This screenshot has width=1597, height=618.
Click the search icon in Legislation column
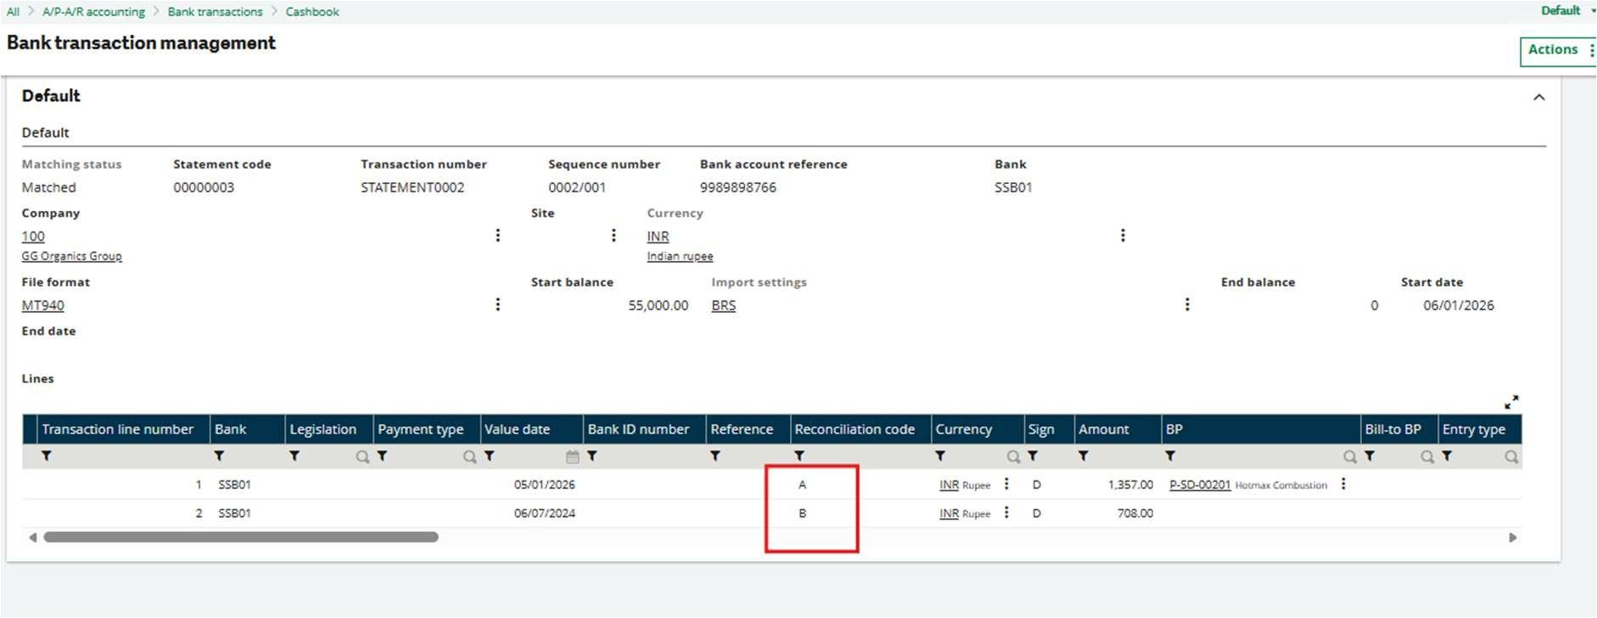pyautogui.click(x=362, y=457)
